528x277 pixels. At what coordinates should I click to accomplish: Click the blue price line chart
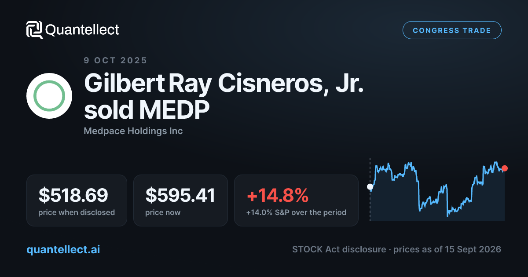pyautogui.click(x=437, y=189)
